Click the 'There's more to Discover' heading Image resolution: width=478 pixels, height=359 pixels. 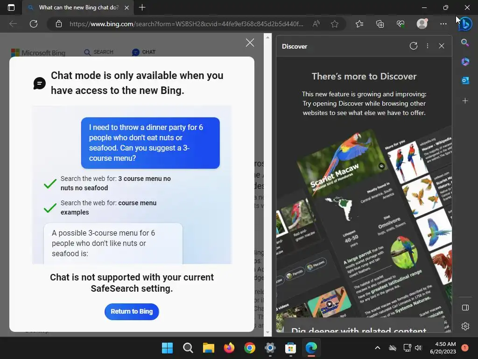pos(364,76)
